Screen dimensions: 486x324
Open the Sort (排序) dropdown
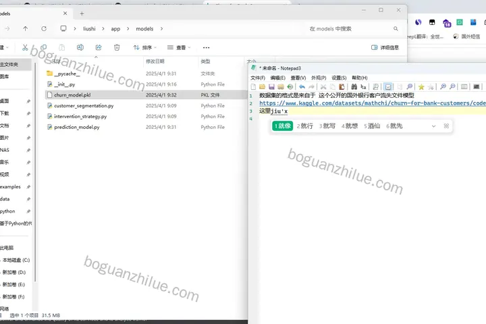(144, 47)
